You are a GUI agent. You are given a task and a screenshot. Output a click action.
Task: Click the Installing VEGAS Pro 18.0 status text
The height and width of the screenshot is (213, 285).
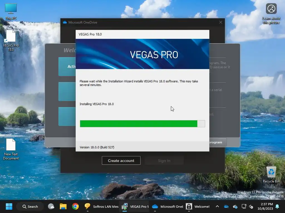pyautogui.click(x=97, y=104)
